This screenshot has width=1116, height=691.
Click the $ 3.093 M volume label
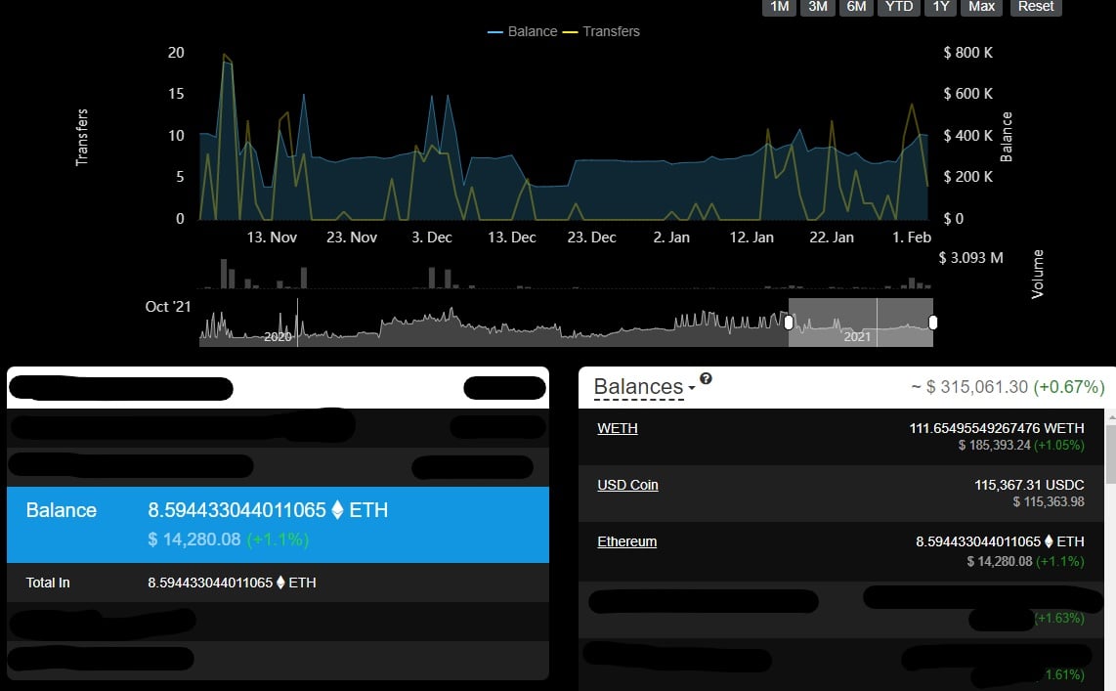tap(970, 258)
